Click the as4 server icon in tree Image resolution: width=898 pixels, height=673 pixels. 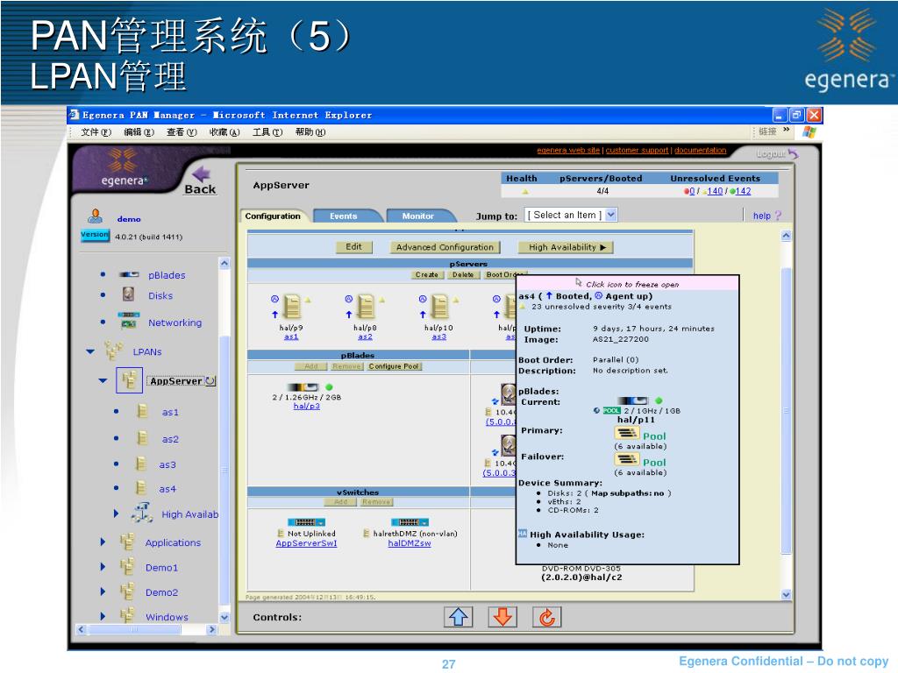(141, 488)
